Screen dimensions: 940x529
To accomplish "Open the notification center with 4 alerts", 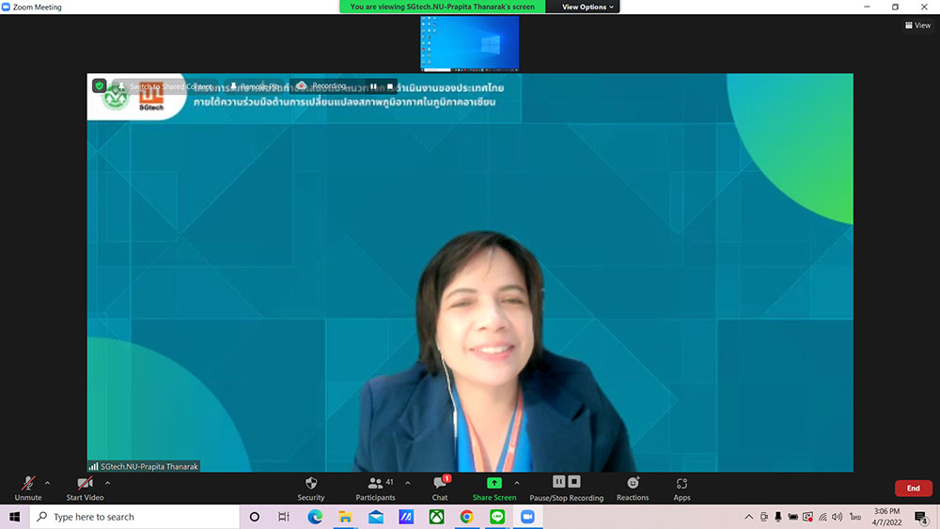I will 921,517.
